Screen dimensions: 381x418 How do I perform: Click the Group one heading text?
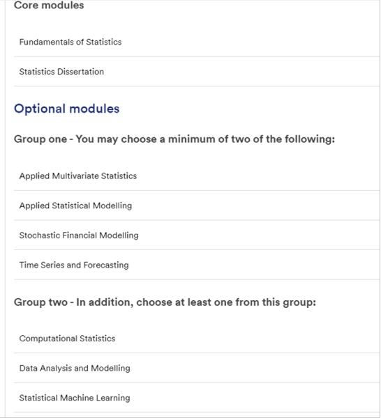tap(174, 139)
